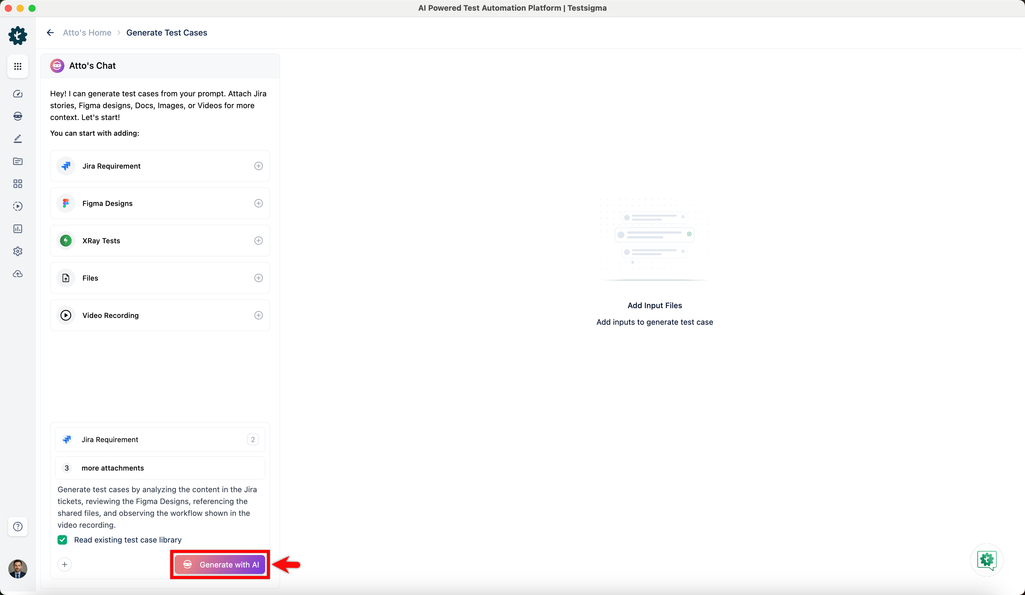Screen dimensions: 1025x595
Task: Open the reports chart icon
Action: (x=17, y=229)
